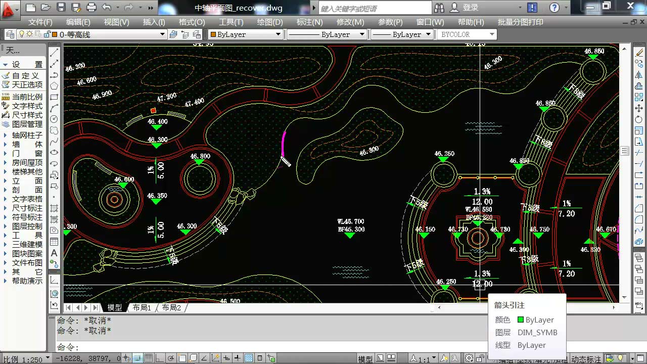Image resolution: width=647 pixels, height=364 pixels.
Task: Open the 编辑(E) menu
Action: (x=78, y=22)
